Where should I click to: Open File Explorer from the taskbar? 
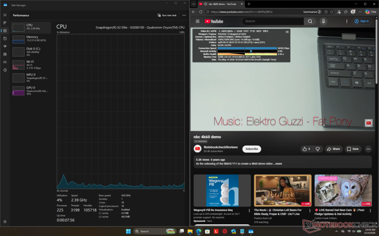pos(190,231)
